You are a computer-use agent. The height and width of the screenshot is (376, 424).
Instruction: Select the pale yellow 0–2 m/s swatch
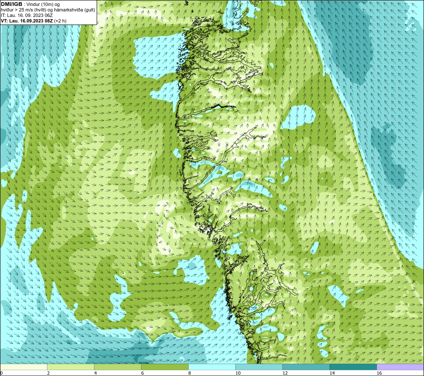point(24,367)
